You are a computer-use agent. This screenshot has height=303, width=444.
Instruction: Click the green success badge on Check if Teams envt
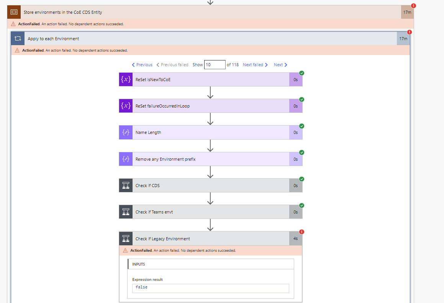coord(302,205)
